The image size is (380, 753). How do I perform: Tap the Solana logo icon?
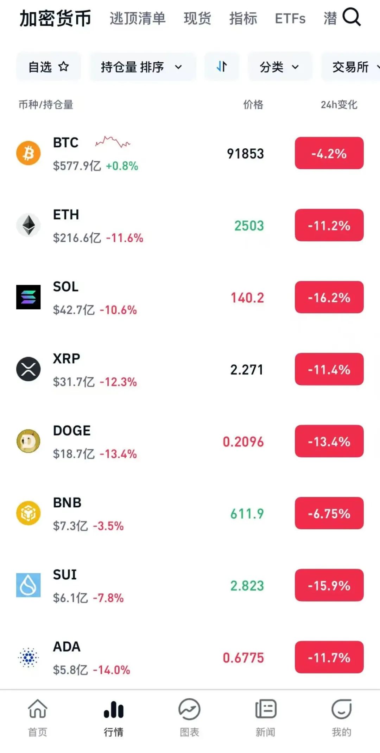tap(28, 297)
